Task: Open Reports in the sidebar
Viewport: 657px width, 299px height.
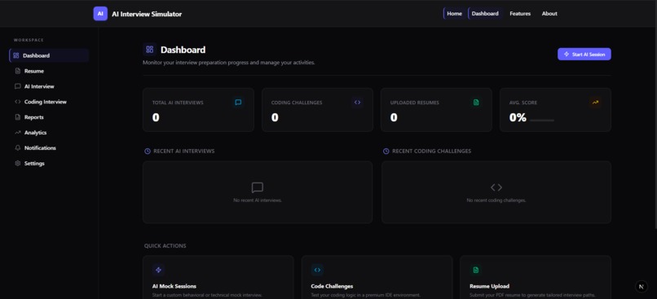Action: point(49,117)
